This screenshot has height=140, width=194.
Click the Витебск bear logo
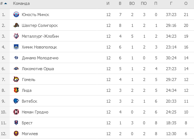16,101
